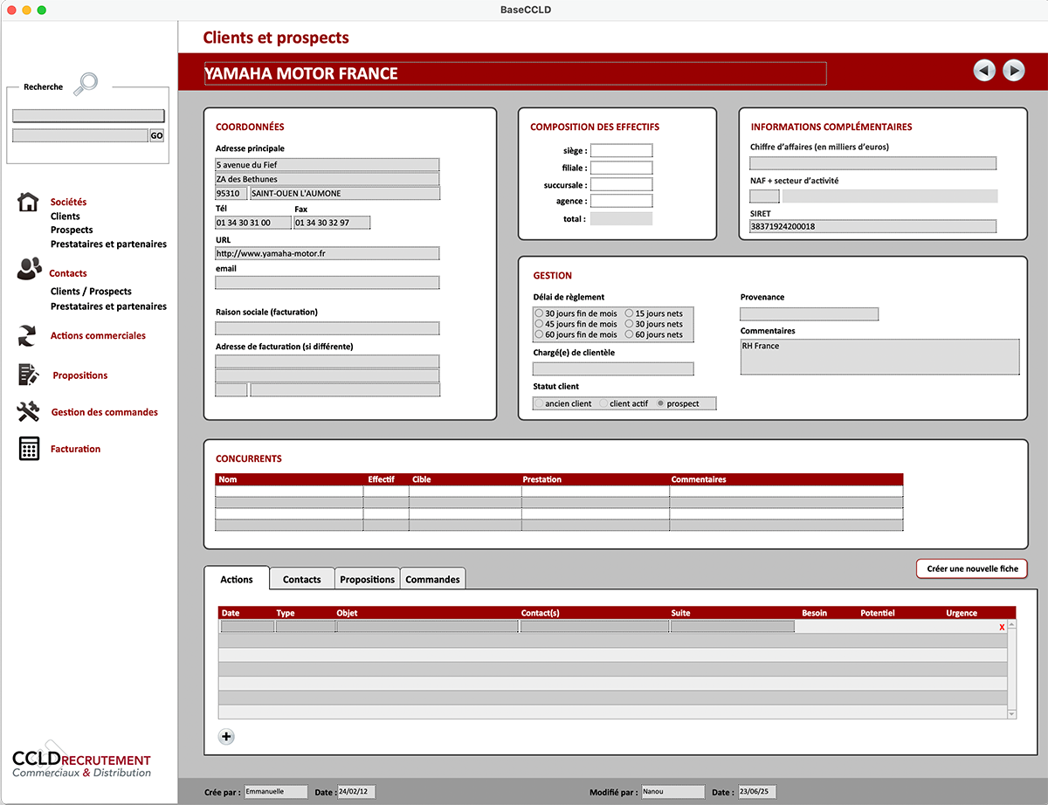
Task: Switch to the Commandes tab
Action: (x=433, y=579)
